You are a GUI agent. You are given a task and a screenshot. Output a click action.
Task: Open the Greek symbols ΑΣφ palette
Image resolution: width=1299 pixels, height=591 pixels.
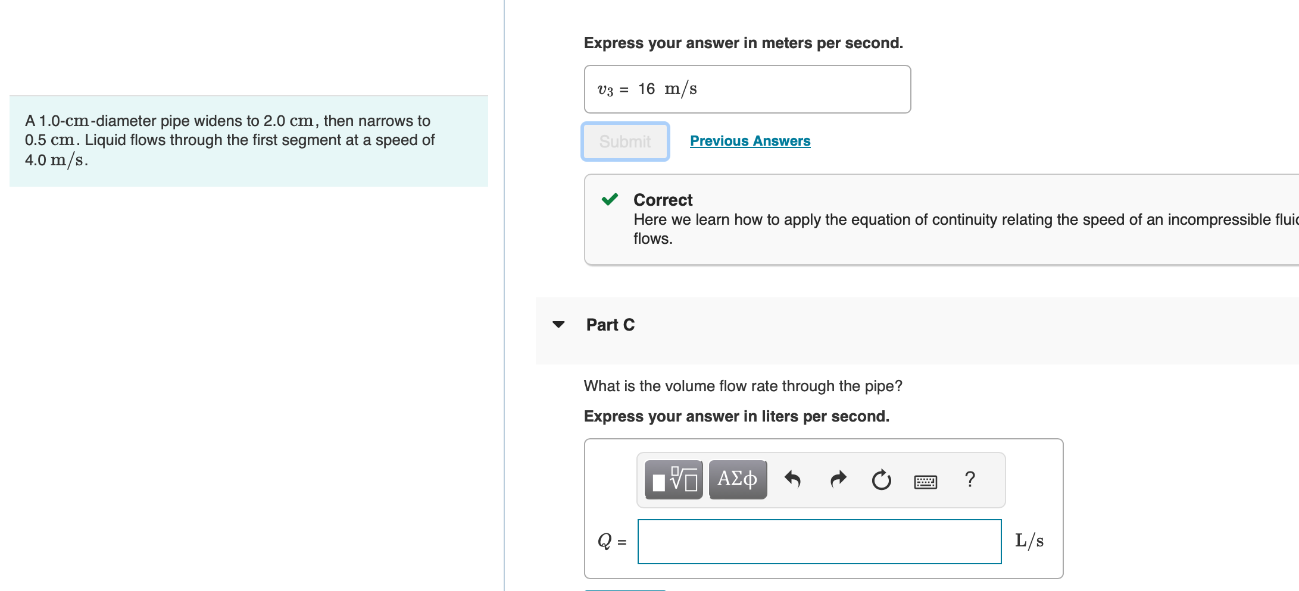coord(738,479)
